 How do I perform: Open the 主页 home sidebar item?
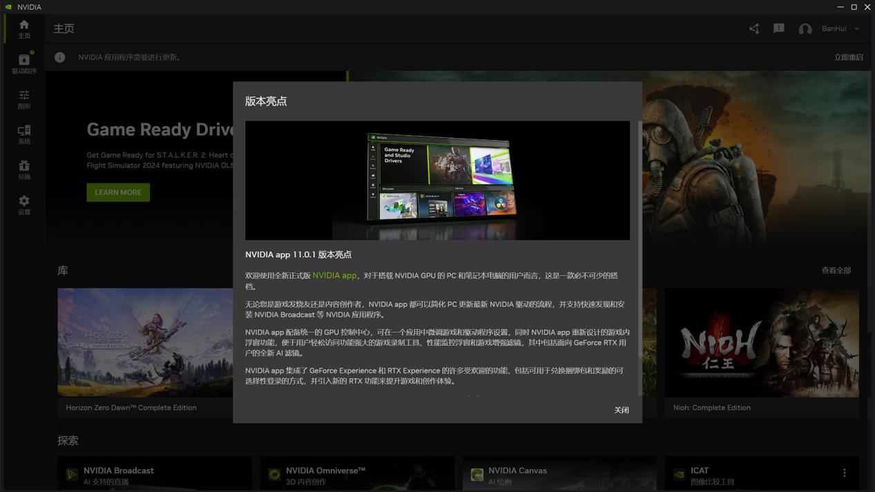[x=24, y=29]
